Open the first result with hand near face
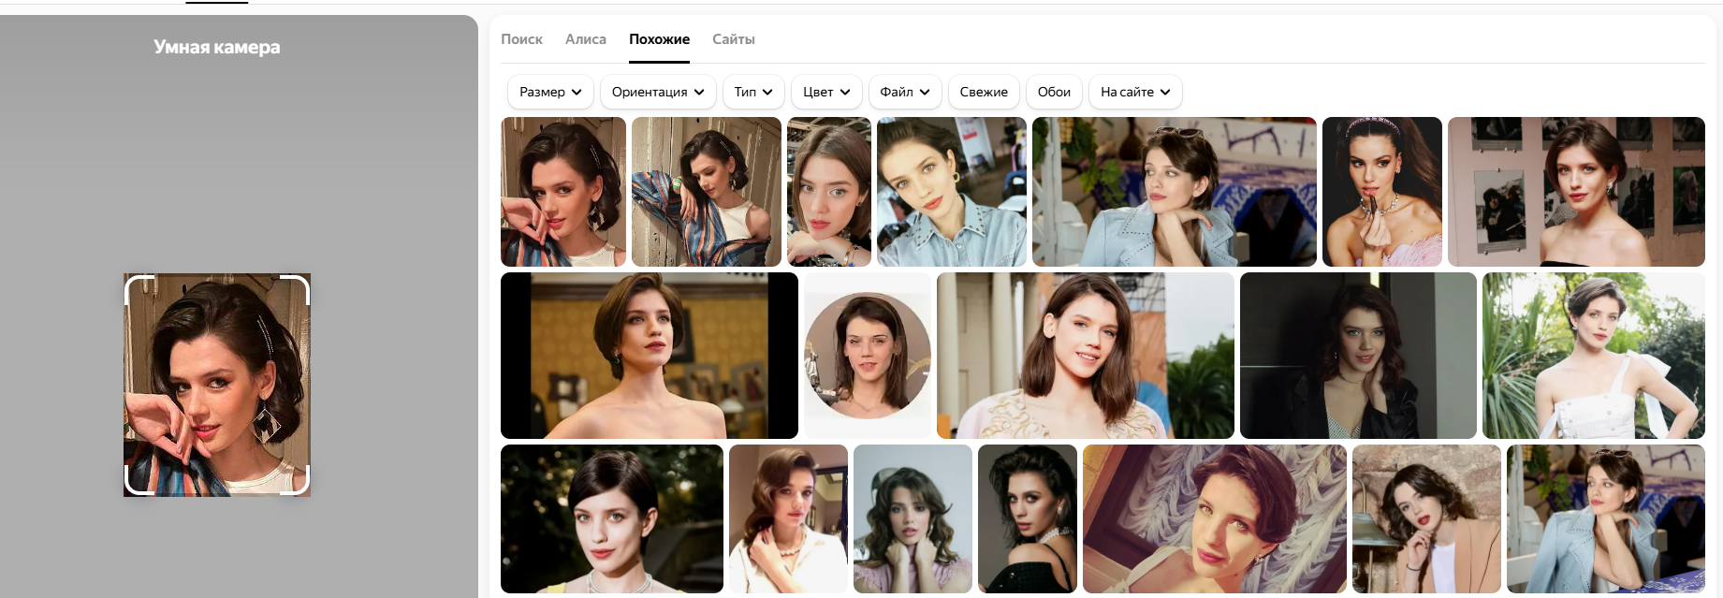Image resolution: width=1723 pixels, height=598 pixels. pyautogui.click(x=563, y=192)
